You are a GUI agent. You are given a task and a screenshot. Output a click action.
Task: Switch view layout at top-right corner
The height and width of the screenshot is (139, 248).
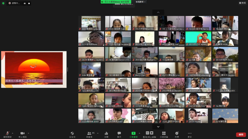(x=242, y=3)
